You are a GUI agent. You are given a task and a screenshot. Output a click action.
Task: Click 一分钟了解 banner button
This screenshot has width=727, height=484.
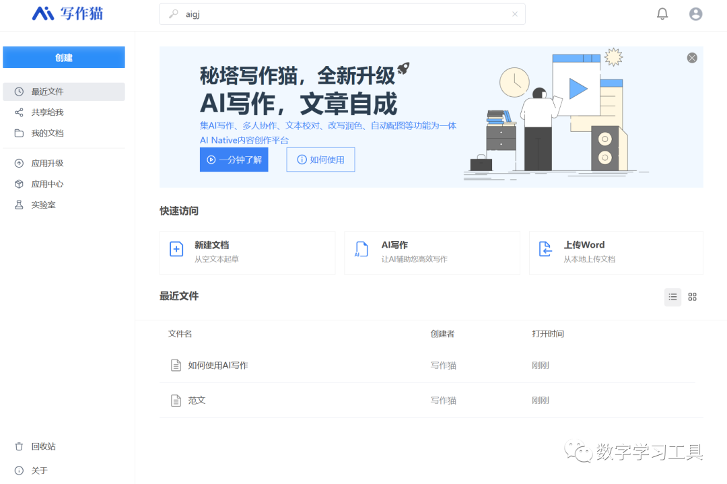(234, 160)
